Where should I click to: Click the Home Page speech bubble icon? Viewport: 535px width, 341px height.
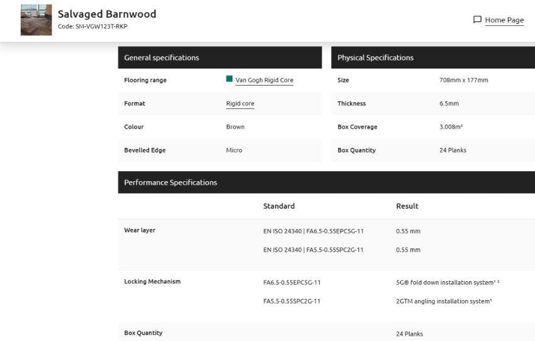click(x=477, y=20)
